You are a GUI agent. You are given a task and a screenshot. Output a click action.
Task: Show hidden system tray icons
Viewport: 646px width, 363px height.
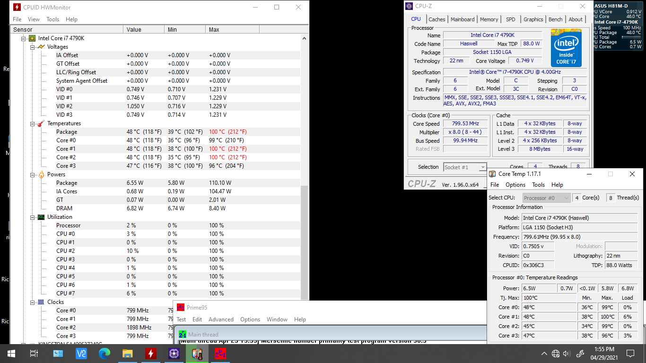[544, 353]
